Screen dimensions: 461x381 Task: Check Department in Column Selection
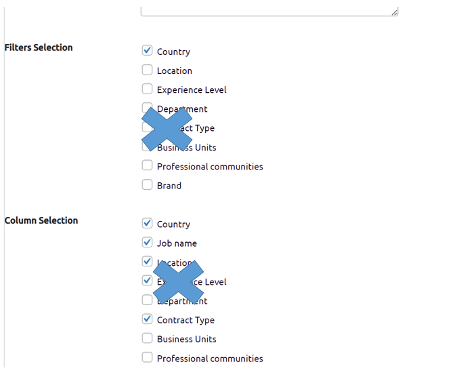coord(147,300)
